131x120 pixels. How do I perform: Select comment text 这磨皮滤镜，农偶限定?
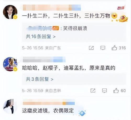tap(48, 111)
